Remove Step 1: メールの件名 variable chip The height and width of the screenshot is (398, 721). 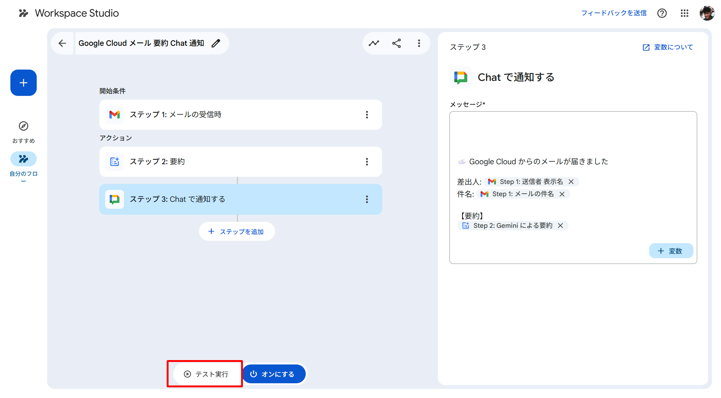[562, 194]
